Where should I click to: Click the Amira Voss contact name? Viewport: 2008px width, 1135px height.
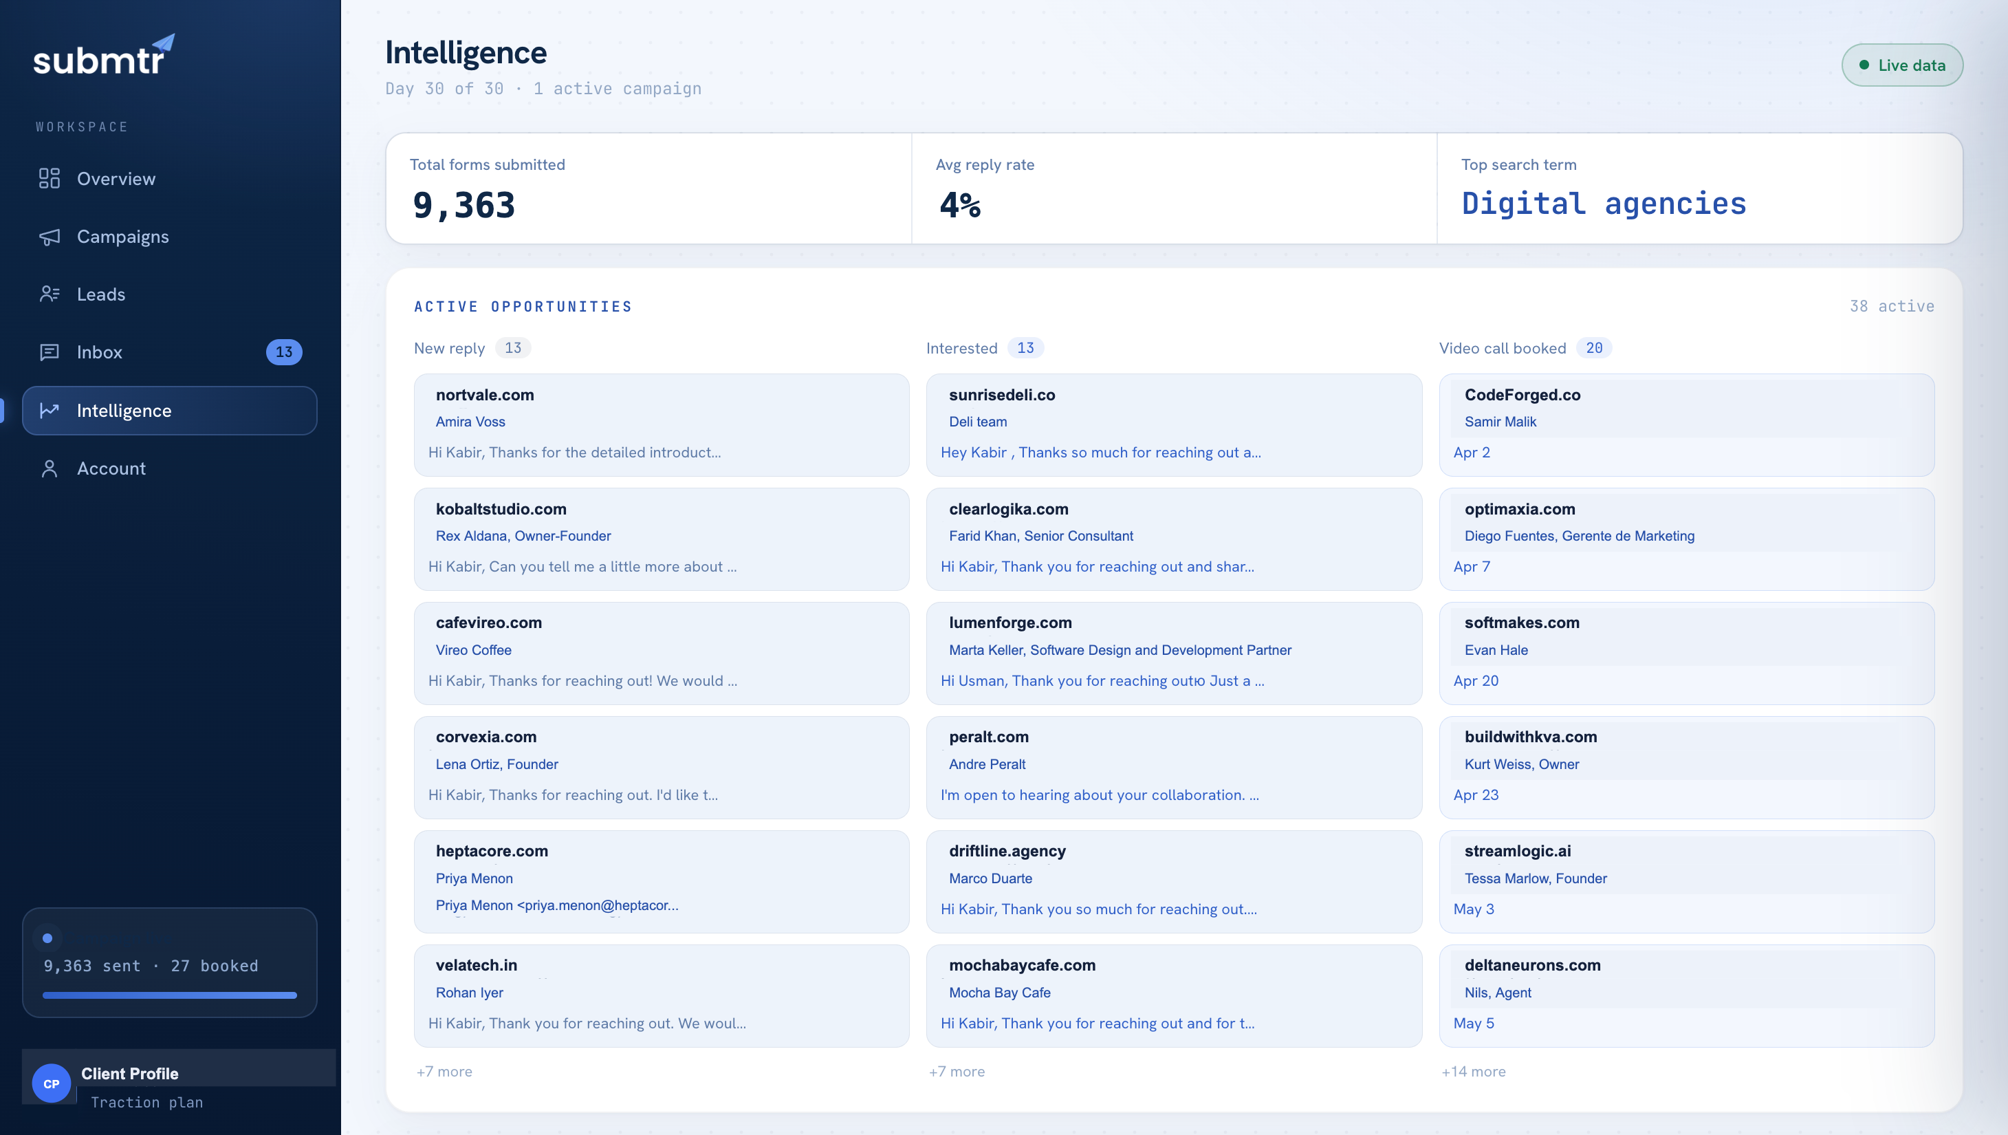[x=470, y=421]
